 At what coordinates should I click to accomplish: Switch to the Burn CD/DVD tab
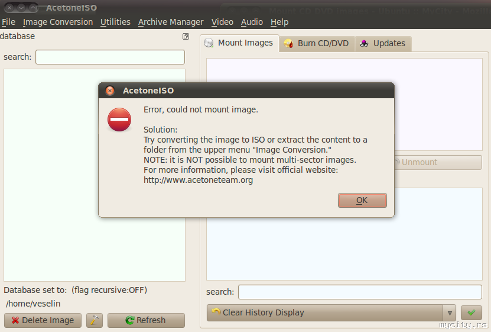(x=317, y=44)
